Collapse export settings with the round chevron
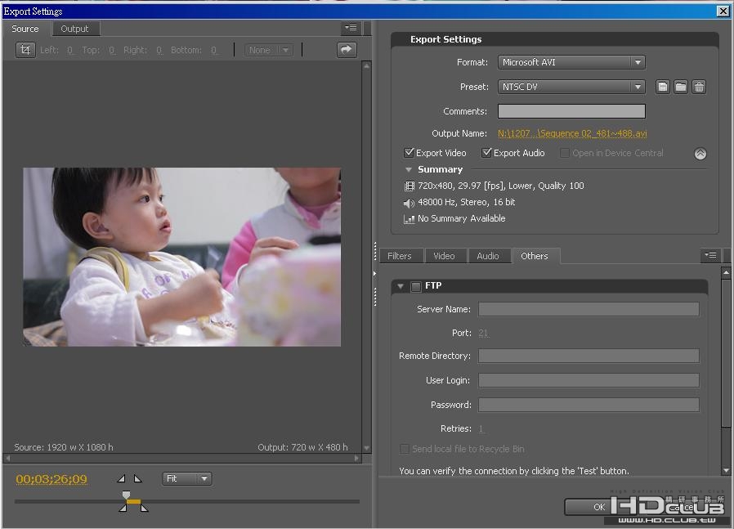Screen dimensions: 734x529 700,154
